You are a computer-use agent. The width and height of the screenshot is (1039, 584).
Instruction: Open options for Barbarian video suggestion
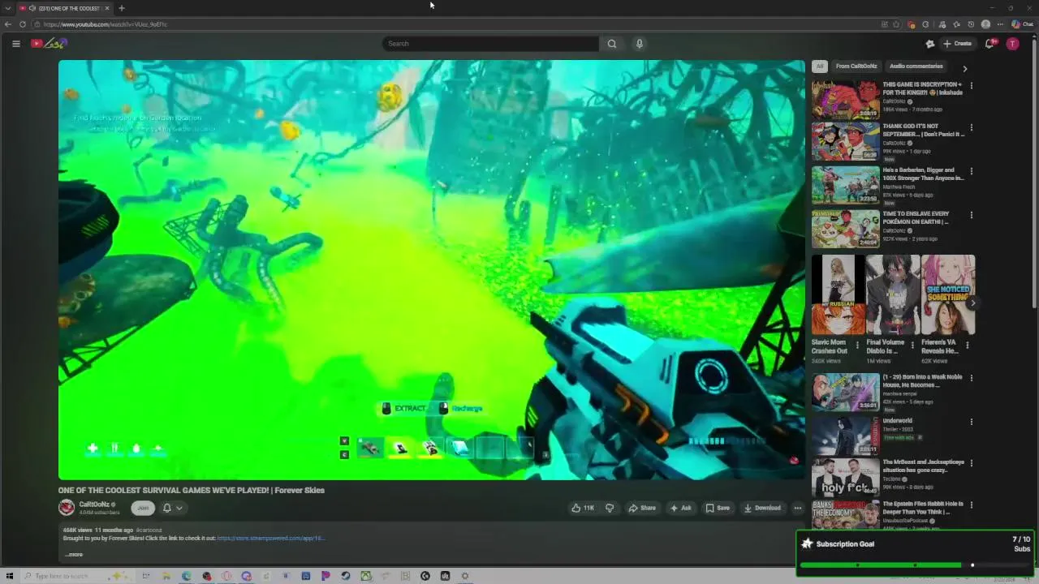971,171
